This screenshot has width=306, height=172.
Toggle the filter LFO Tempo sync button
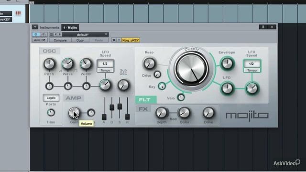coord(252,70)
